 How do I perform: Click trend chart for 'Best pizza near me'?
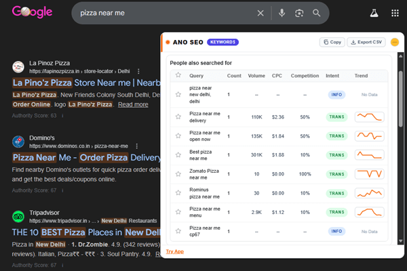[370, 155]
